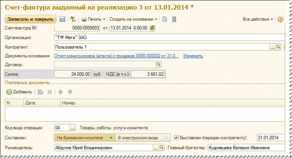The height and width of the screenshot is (158, 292).
Task: Open the document structure report icon
Action: pos(165,19)
